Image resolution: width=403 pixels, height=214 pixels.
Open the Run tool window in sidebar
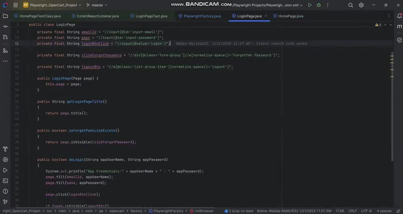5,170
